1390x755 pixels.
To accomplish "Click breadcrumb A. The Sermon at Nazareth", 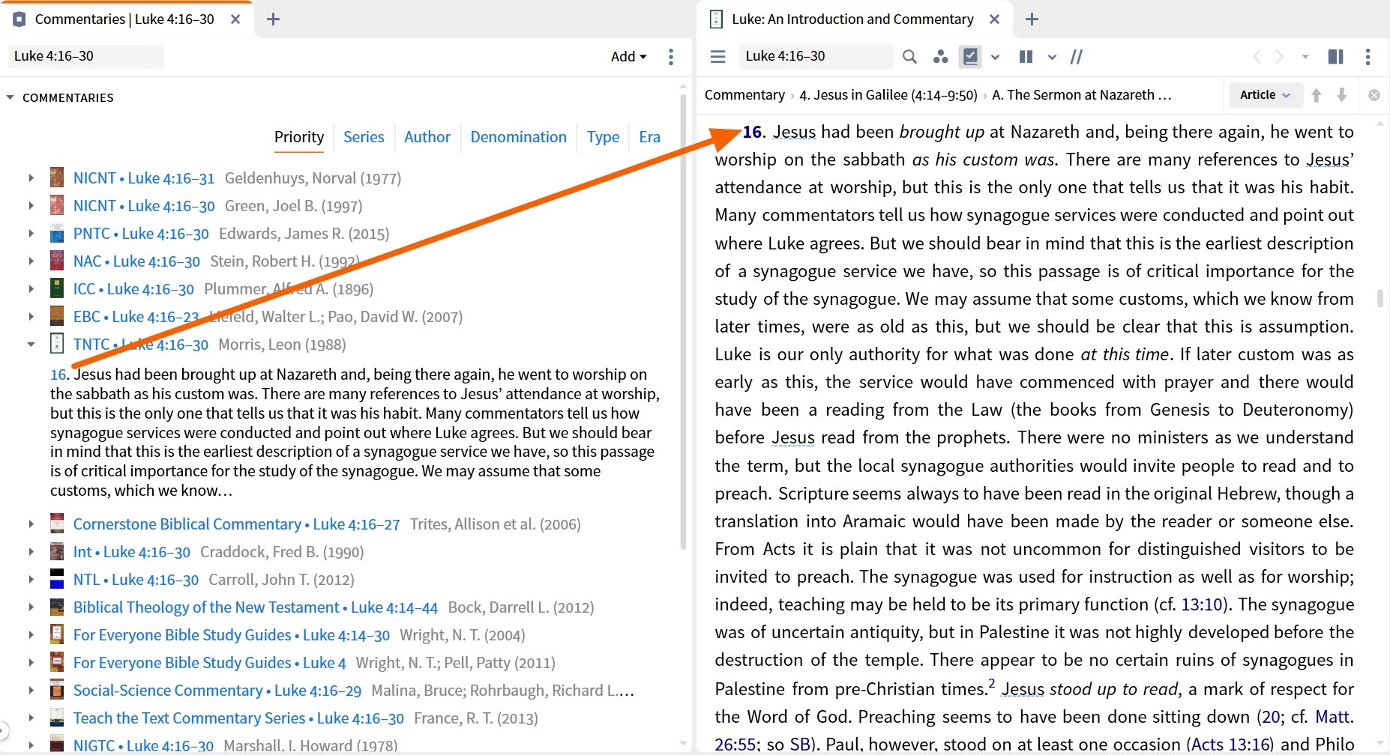I will 1081,95.
